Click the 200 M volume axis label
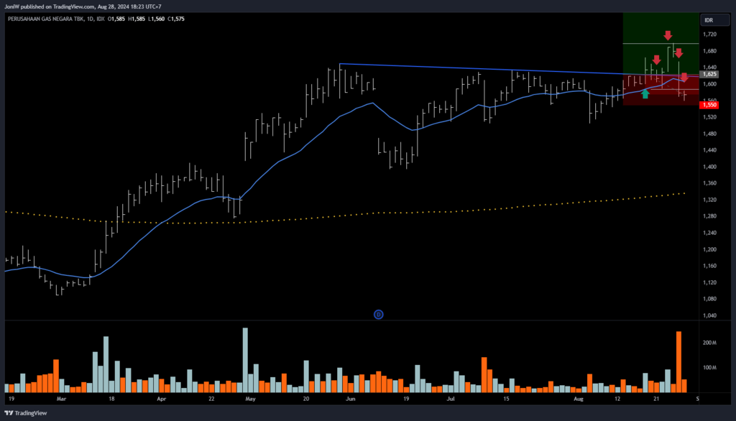This screenshot has height=421, width=736. (x=709, y=343)
